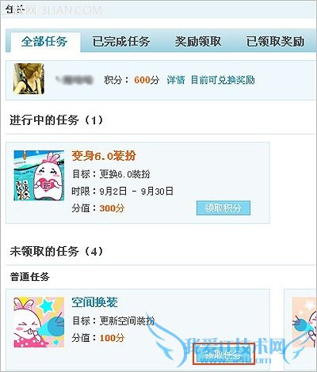Image resolution: width=317 pixels, height=372 pixels.
Task: Click the 600分 points value
Action: [147, 80]
